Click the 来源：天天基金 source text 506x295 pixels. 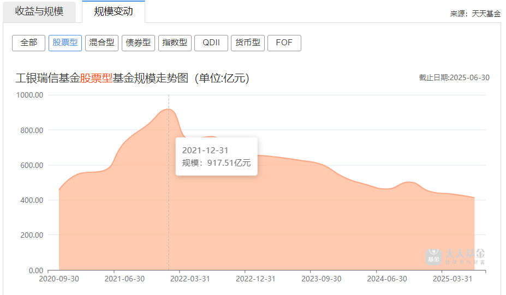click(475, 14)
